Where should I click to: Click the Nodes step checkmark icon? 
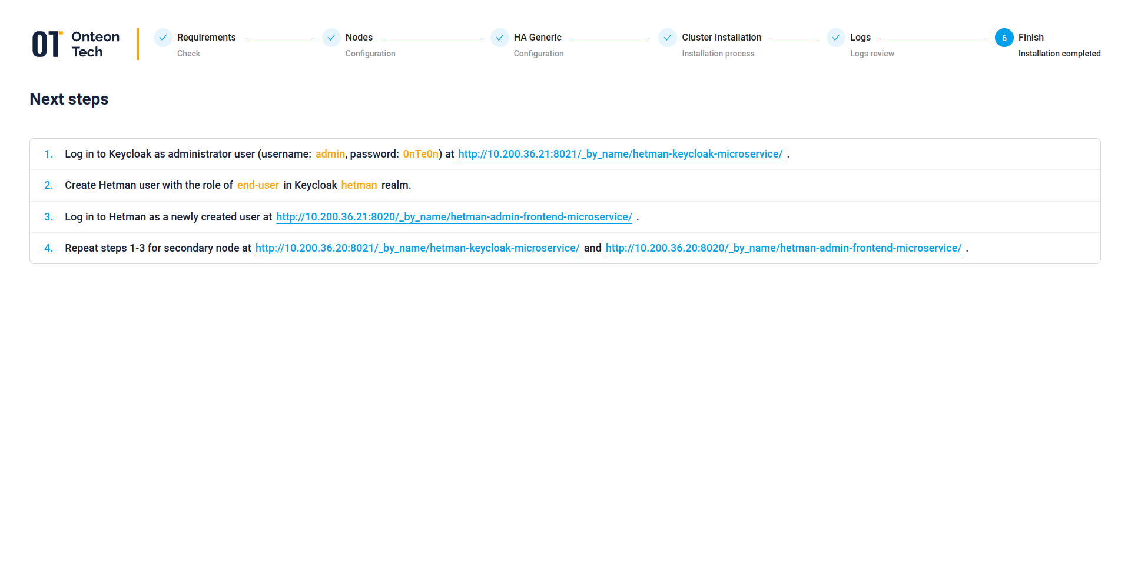(331, 37)
